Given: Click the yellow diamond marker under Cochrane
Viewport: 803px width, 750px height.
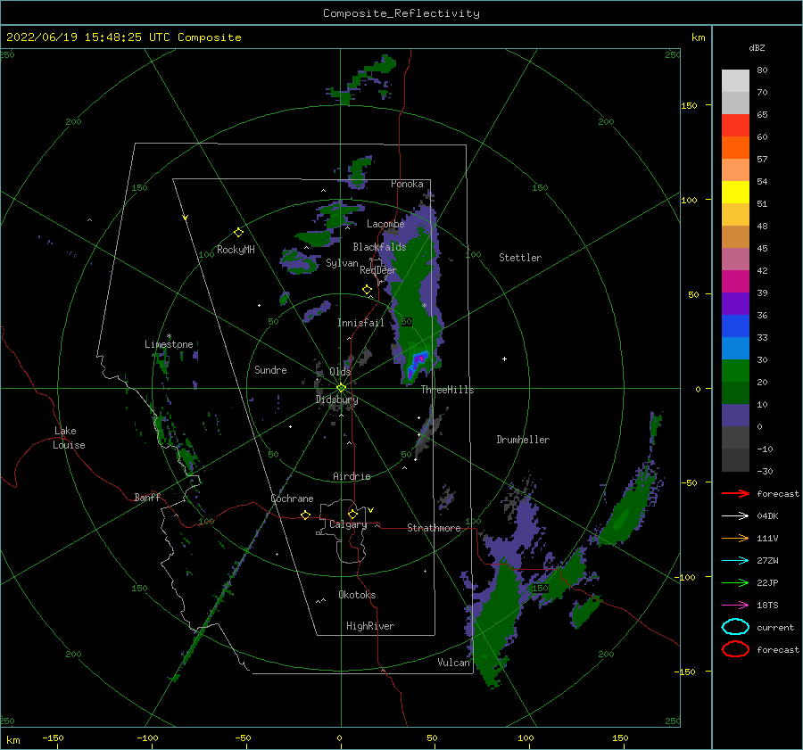Looking at the screenshot, I should pos(305,515).
